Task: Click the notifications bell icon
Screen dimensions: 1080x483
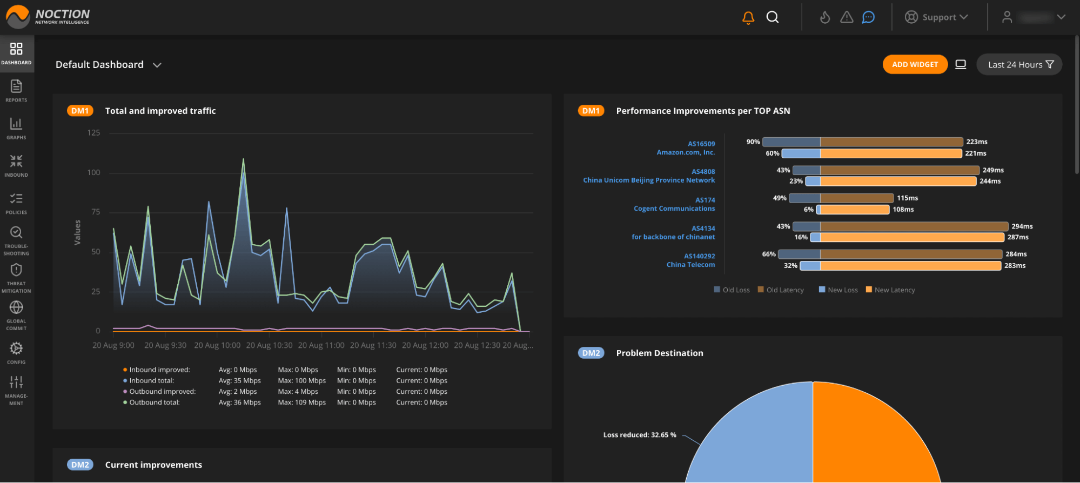Action: click(748, 18)
